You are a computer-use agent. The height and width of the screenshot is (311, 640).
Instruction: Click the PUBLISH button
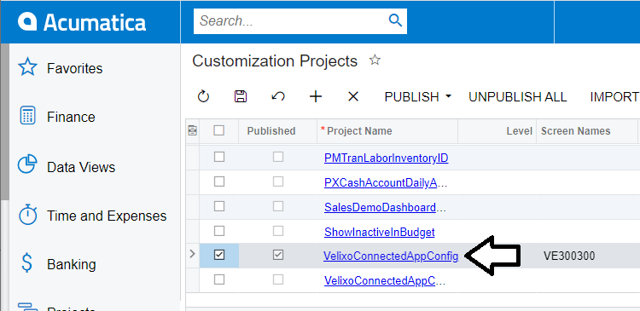412,97
